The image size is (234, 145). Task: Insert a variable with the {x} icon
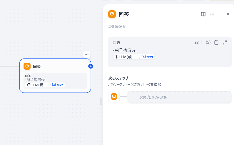(208, 42)
